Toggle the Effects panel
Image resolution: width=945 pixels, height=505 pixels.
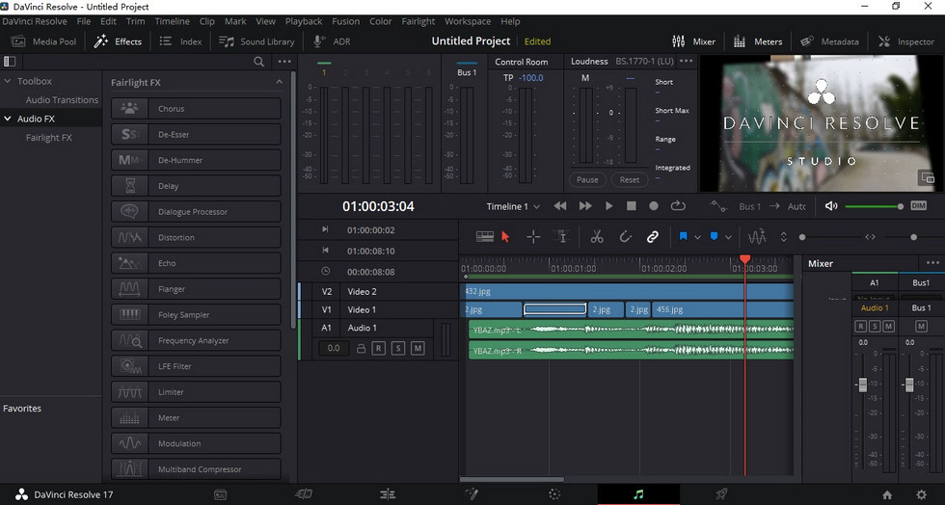pos(118,41)
